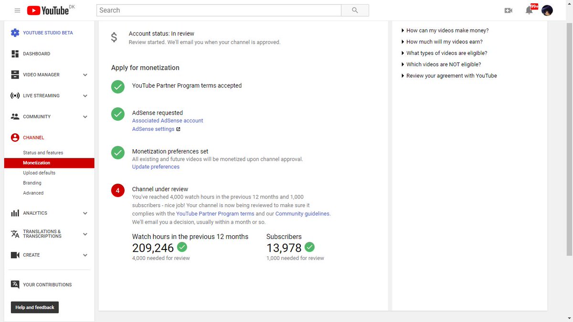Click the external link icon beside AdSense settings

click(178, 129)
